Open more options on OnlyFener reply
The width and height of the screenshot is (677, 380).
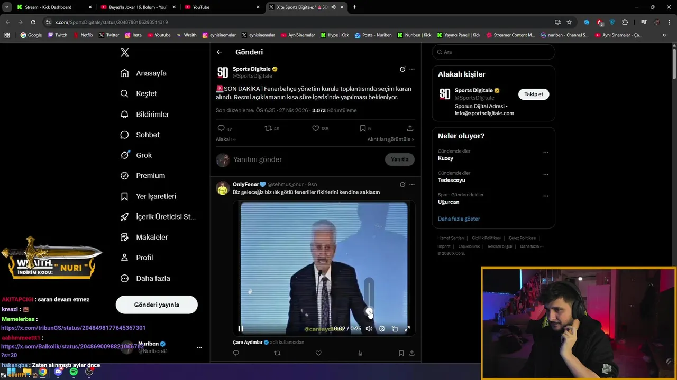[x=412, y=185]
